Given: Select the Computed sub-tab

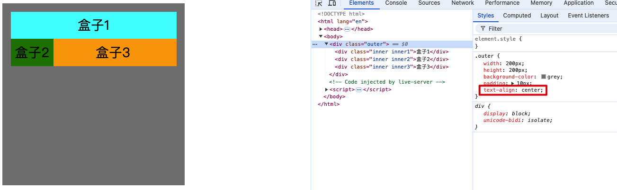Looking at the screenshot, I should (x=517, y=16).
